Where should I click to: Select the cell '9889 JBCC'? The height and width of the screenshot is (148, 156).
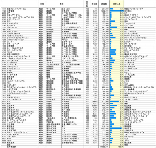(19, 141)
